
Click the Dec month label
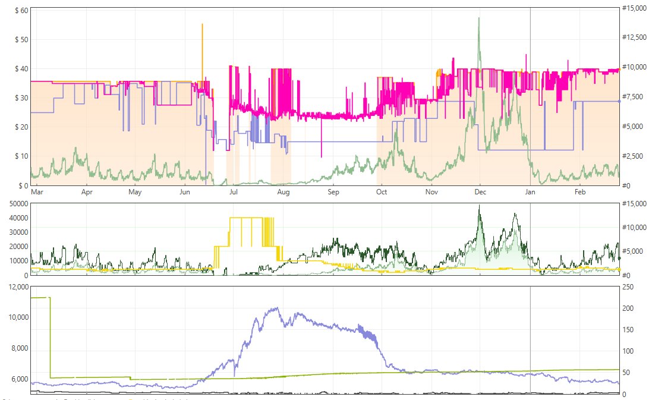480,192
